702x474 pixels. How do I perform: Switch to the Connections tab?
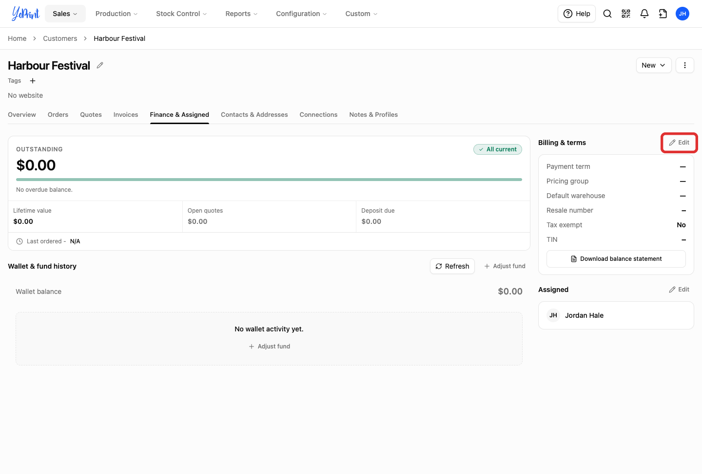319,115
